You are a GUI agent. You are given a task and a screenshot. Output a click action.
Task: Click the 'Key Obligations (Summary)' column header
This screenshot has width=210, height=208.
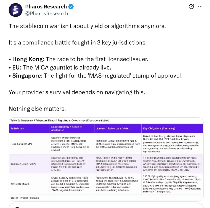[159, 128]
